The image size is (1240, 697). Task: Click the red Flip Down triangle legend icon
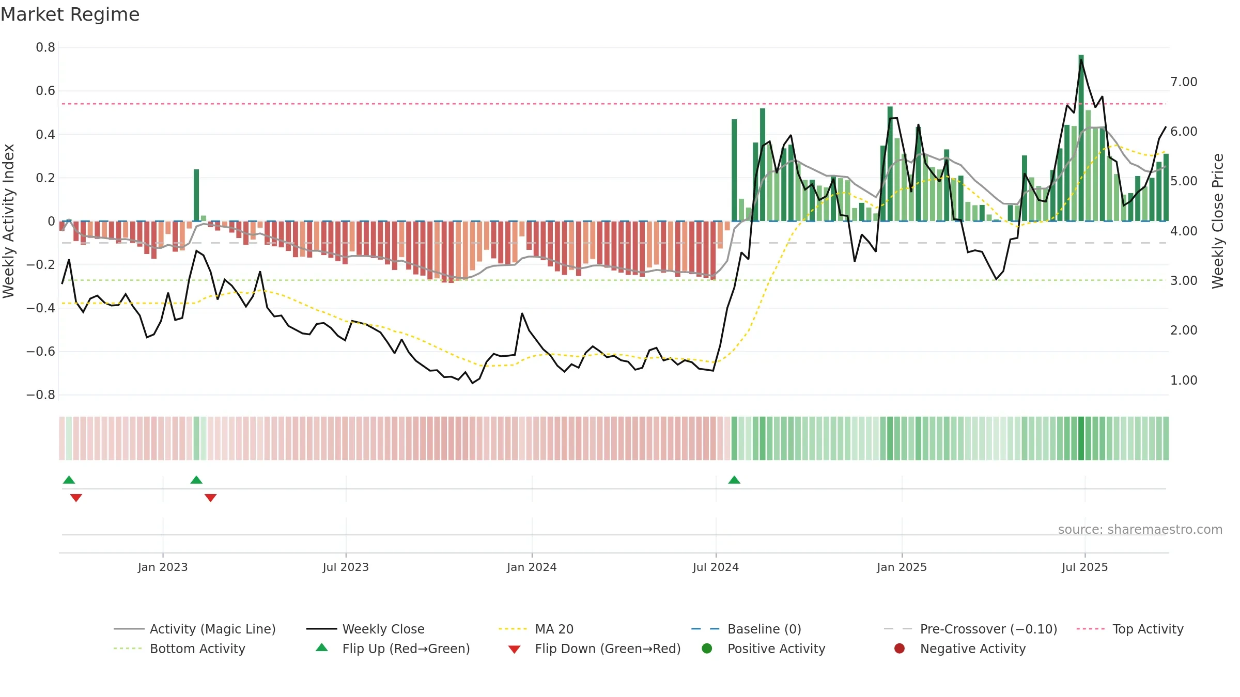(x=514, y=650)
